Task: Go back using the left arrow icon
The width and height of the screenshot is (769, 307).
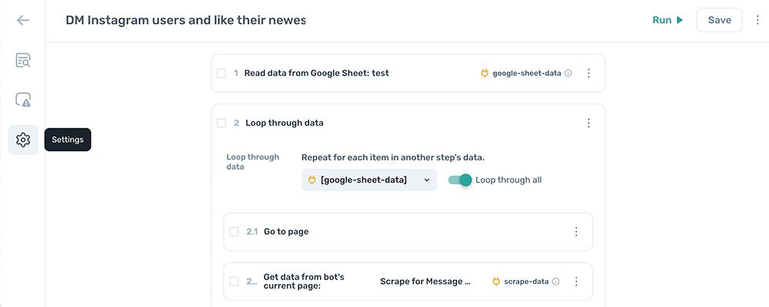Action: click(22, 20)
